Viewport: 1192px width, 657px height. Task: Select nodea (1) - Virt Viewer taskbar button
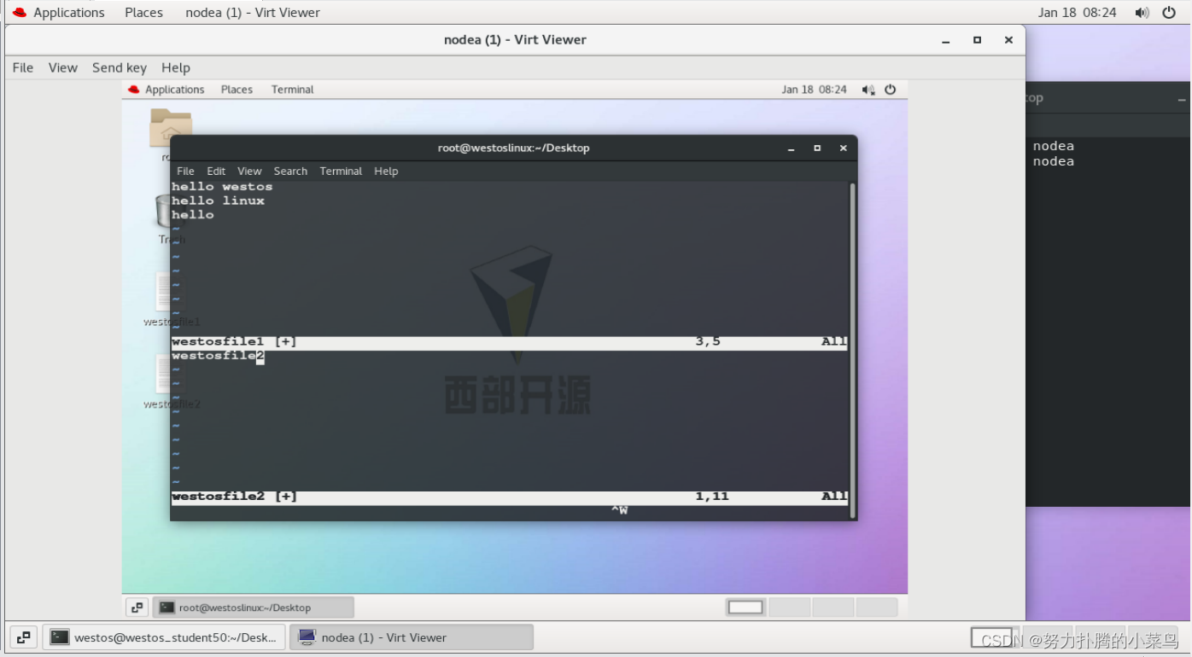pyautogui.click(x=412, y=637)
